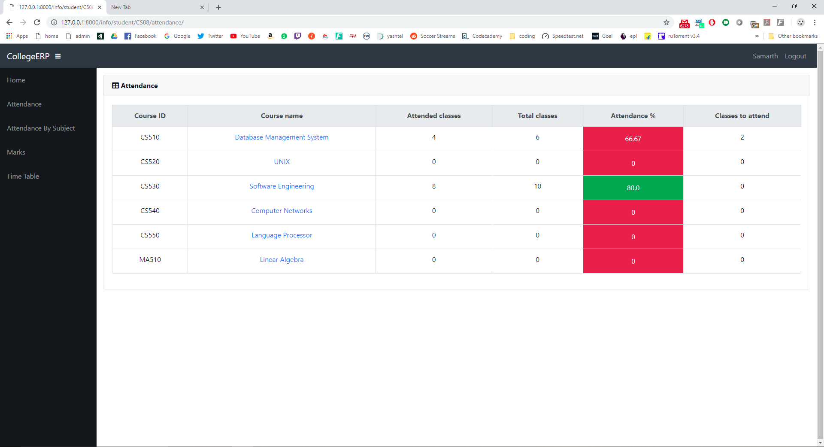
Task: Switch to the New Tab browser tab
Action: pyautogui.click(x=157, y=7)
